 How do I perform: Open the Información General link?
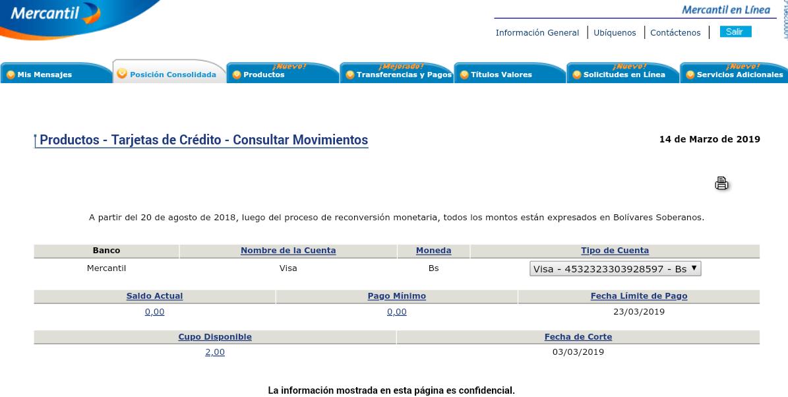click(x=537, y=33)
